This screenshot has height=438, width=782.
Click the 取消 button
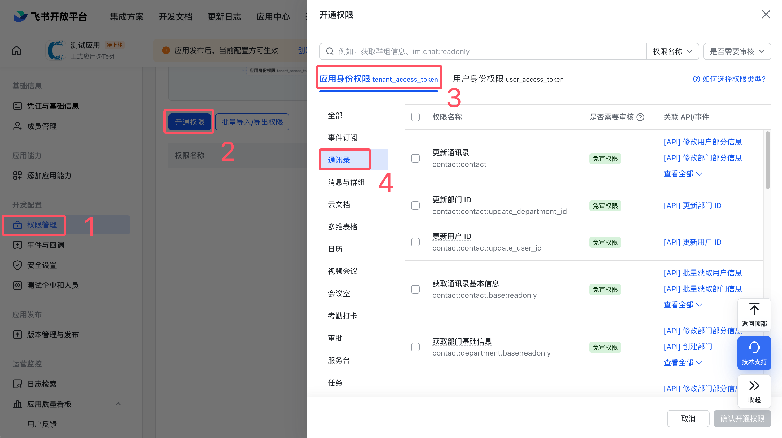pyautogui.click(x=688, y=419)
